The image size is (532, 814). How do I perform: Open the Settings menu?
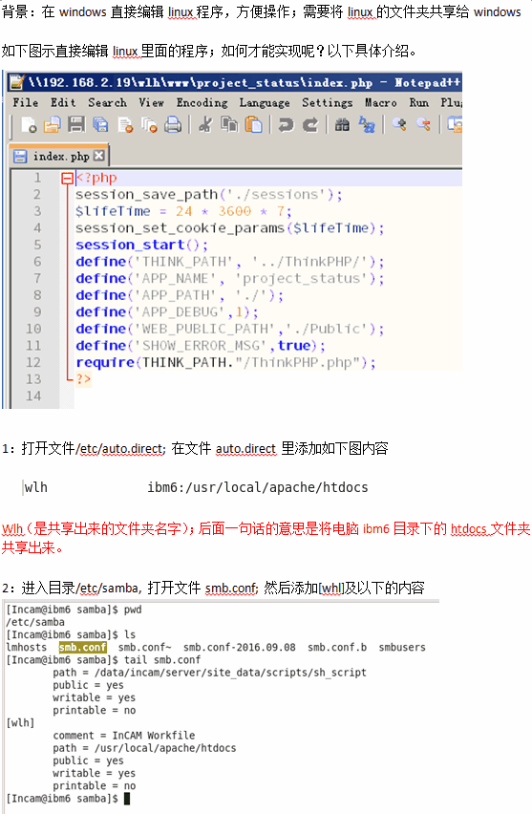(x=328, y=103)
